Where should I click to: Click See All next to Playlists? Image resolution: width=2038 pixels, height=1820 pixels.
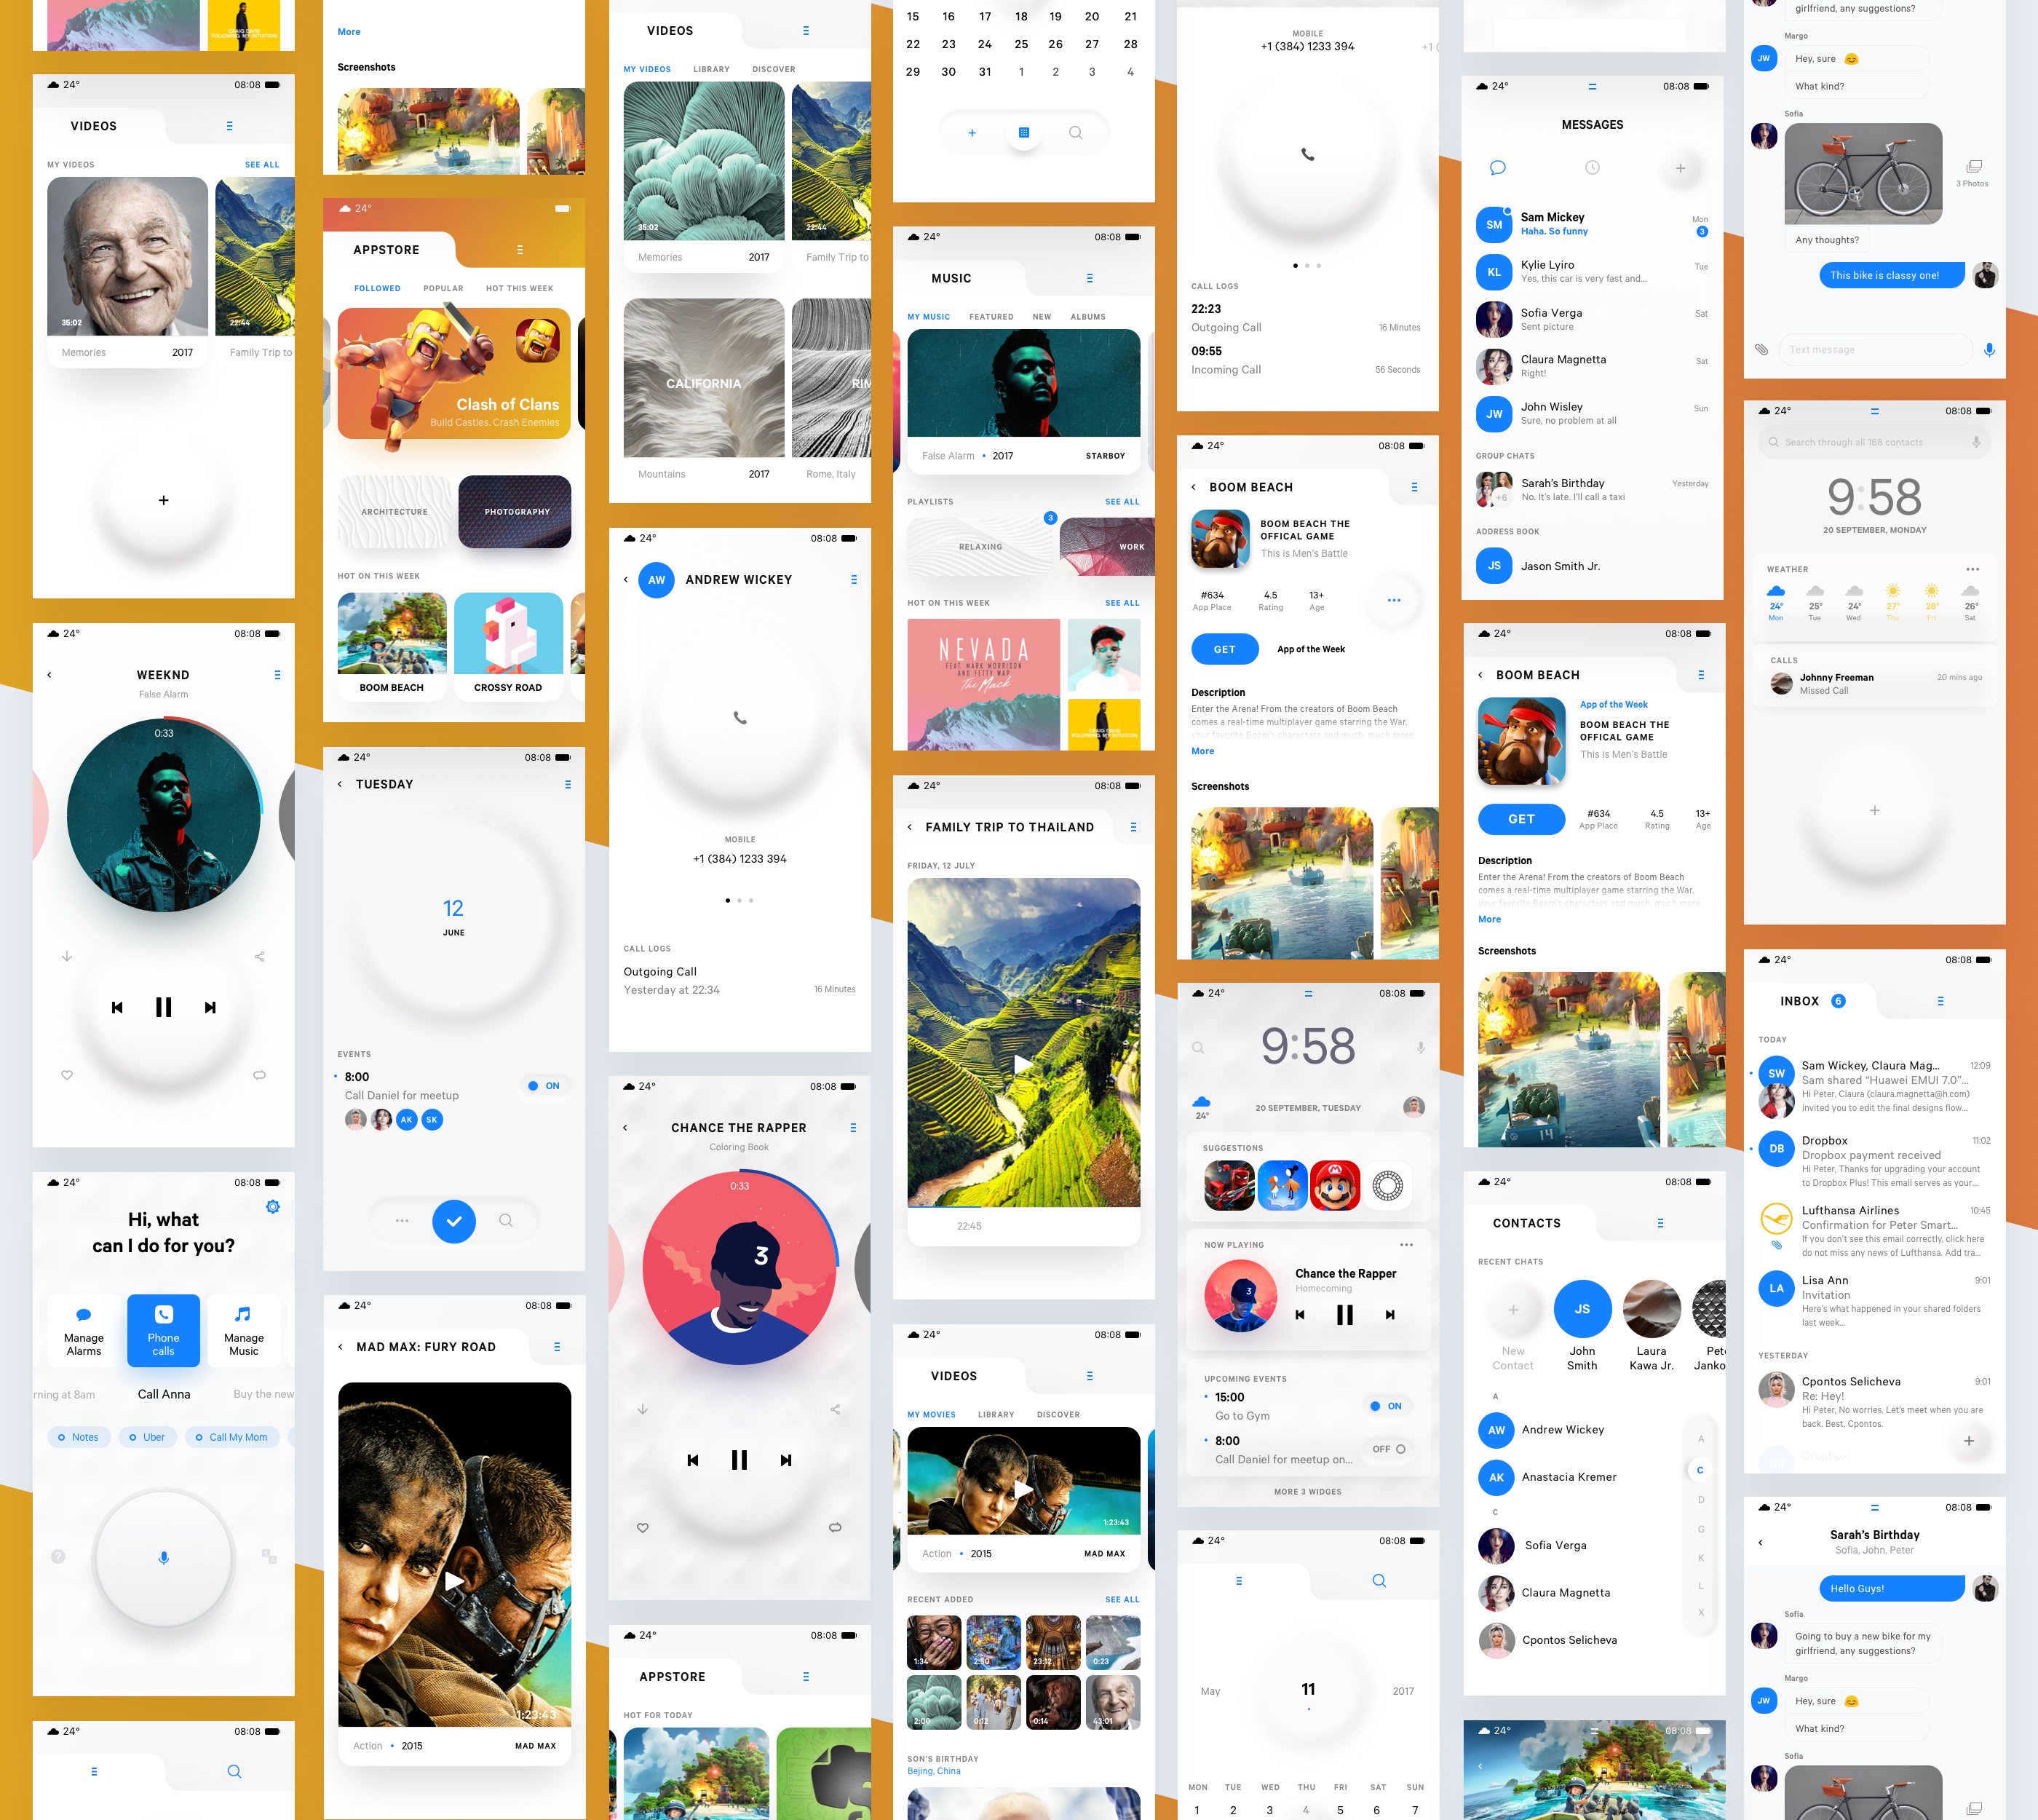click(1122, 502)
